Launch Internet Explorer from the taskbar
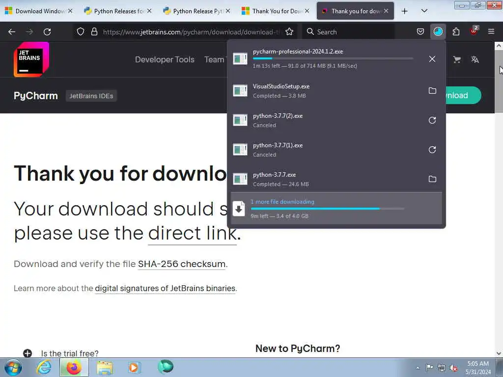The width and height of the screenshot is (503, 377). [44, 367]
